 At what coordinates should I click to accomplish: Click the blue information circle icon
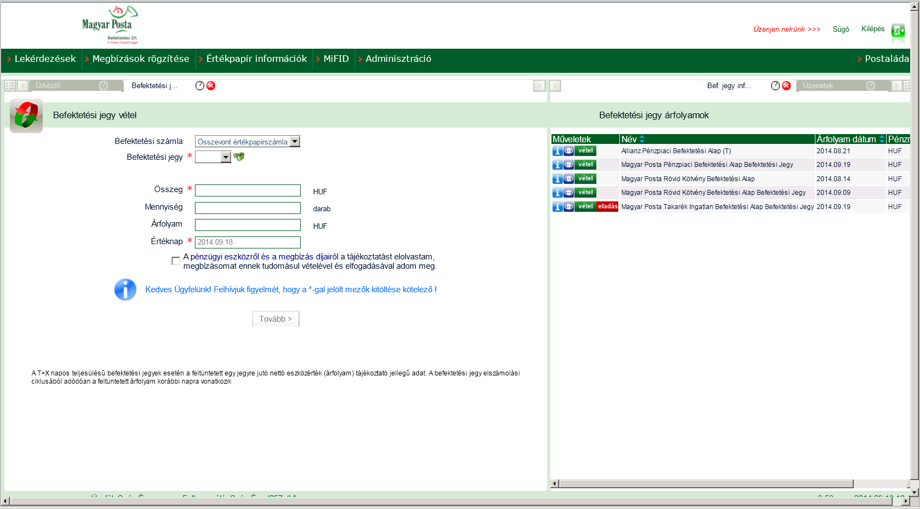pyautogui.click(x=125, y=290)
